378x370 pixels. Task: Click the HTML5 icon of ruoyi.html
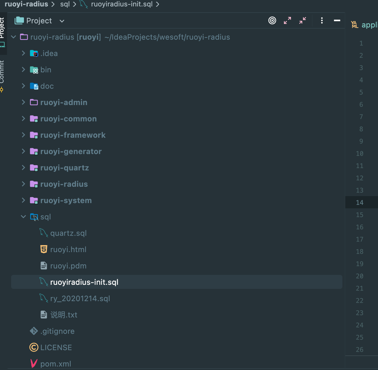click(44, 249)
